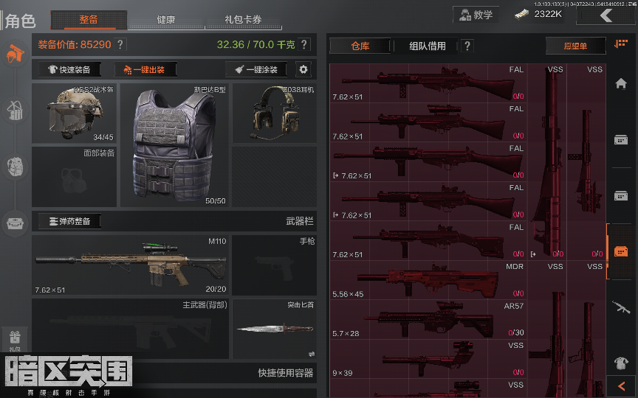Switch to the 健康 tab
This screenshot has height=398, width=638.
(x=166, y=19)
